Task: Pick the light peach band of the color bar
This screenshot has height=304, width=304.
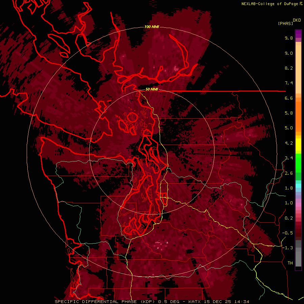Action: [298, 69]
